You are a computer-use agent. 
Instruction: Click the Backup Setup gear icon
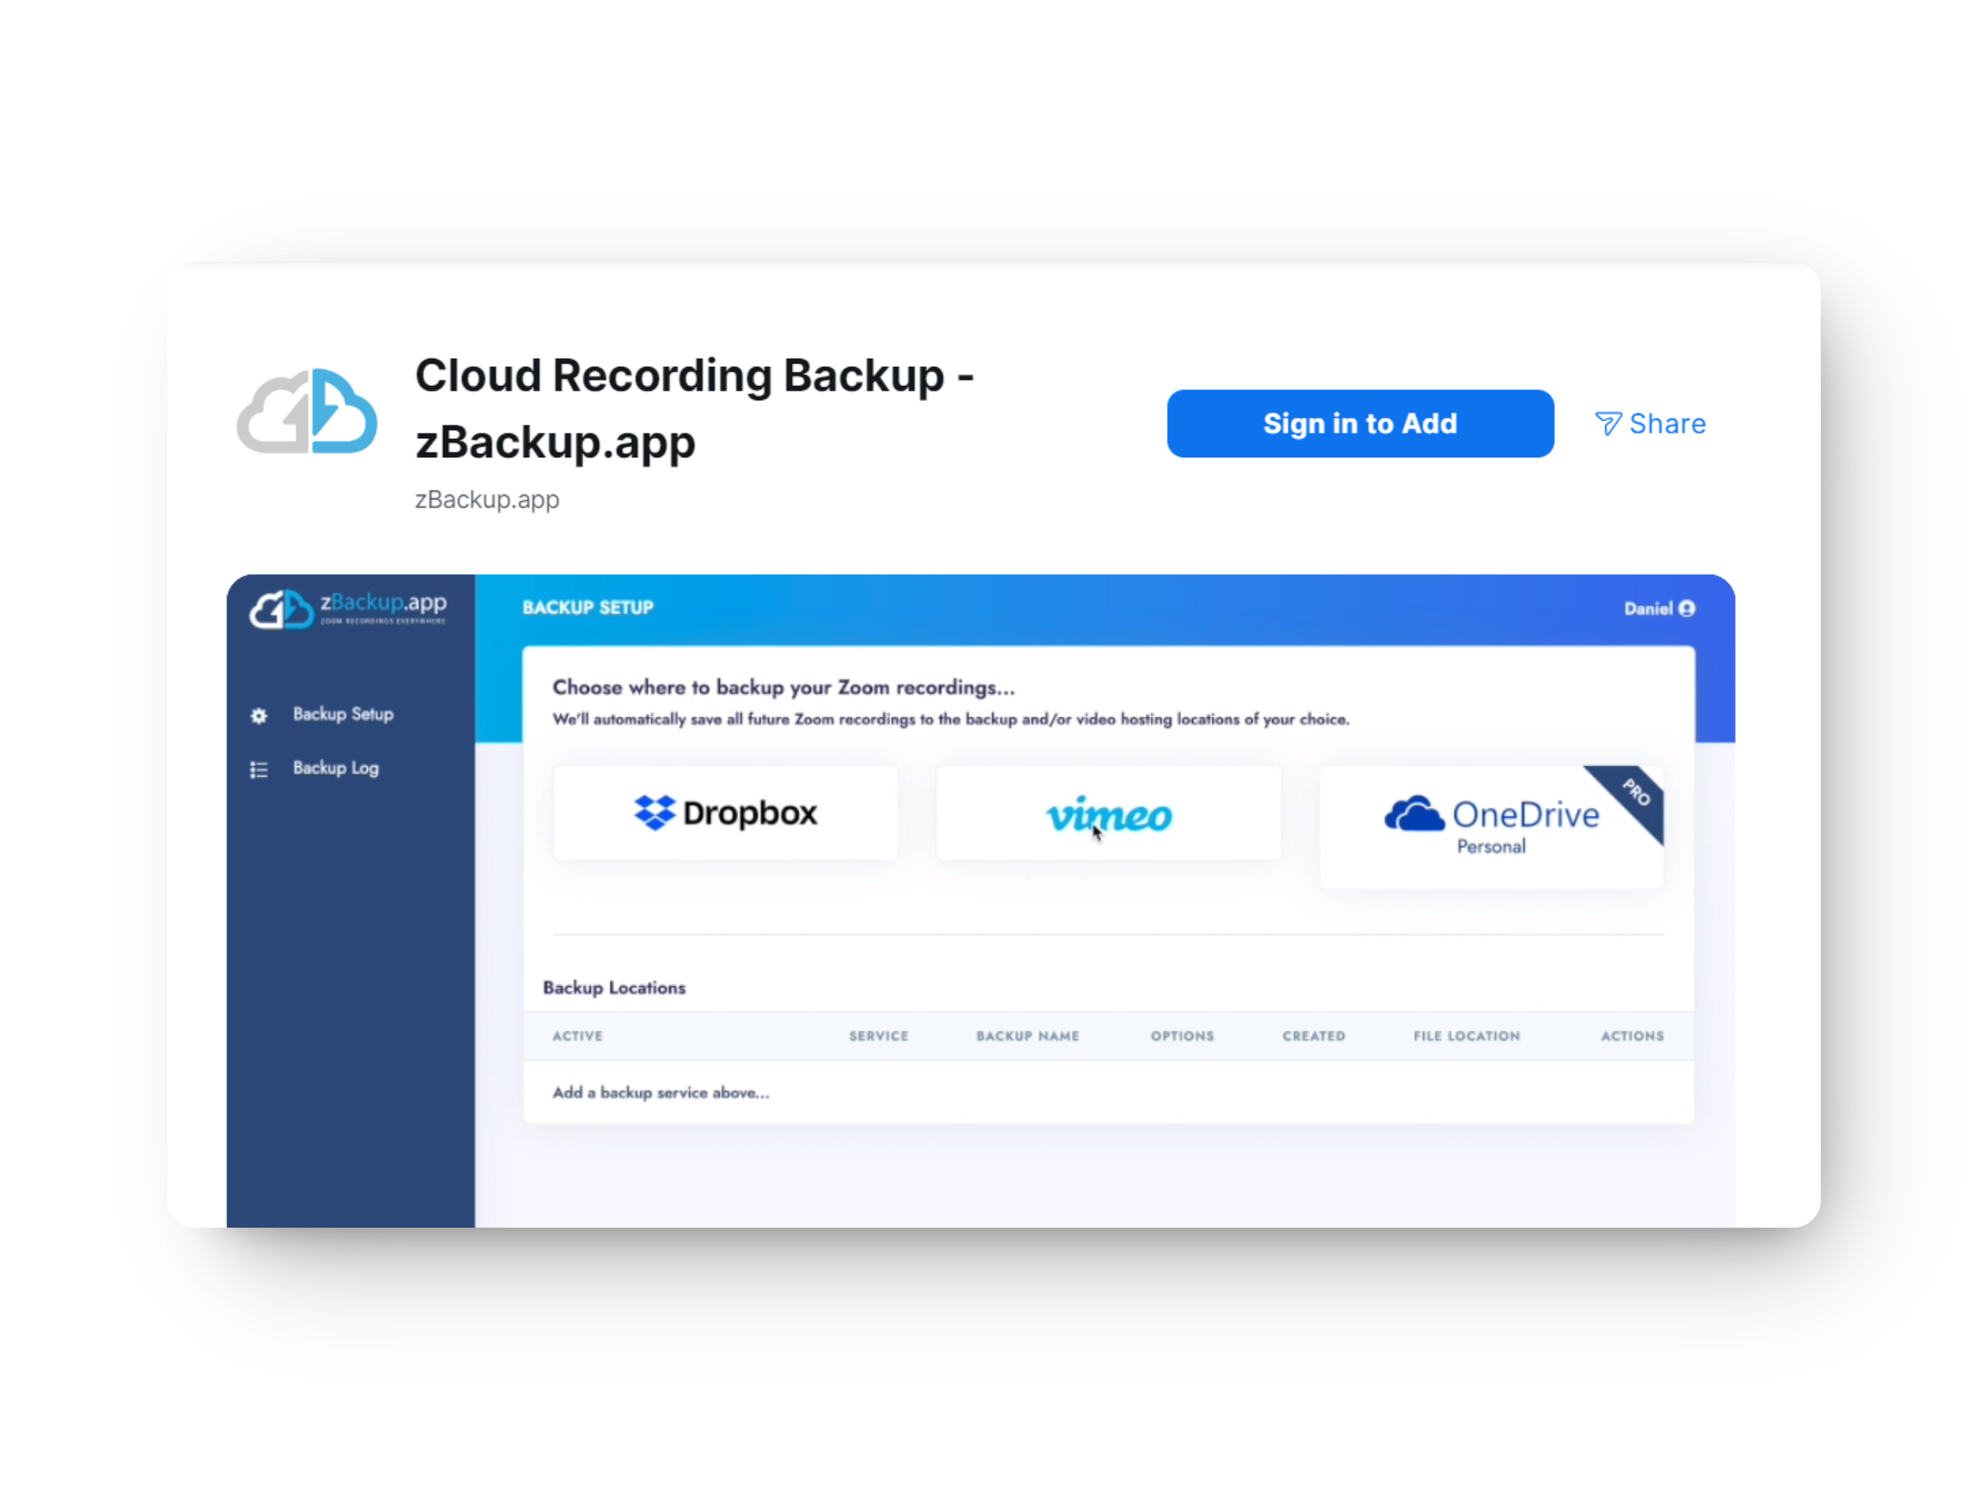click(258, 716)
